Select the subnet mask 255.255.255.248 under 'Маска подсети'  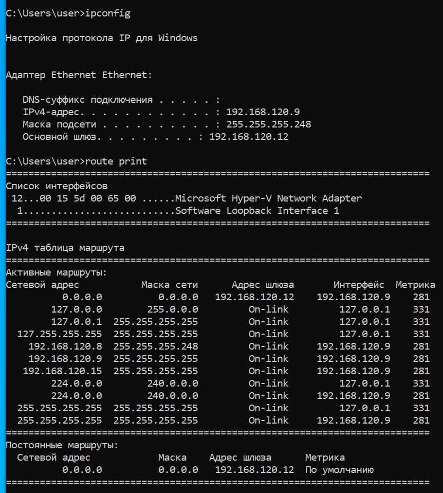click(x=269, y=124)
